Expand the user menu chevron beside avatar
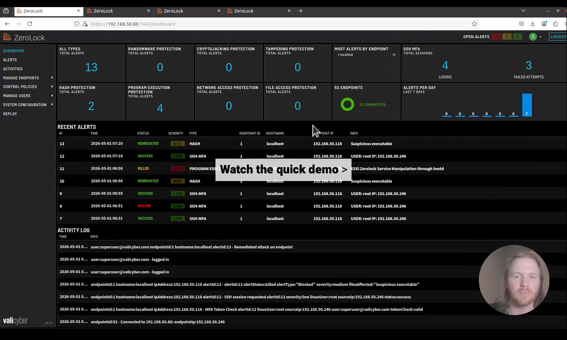The width and height of the screenshot is (567, 340). tap(541, 37)
